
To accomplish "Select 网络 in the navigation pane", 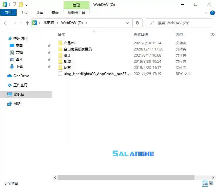I will 17,104.
